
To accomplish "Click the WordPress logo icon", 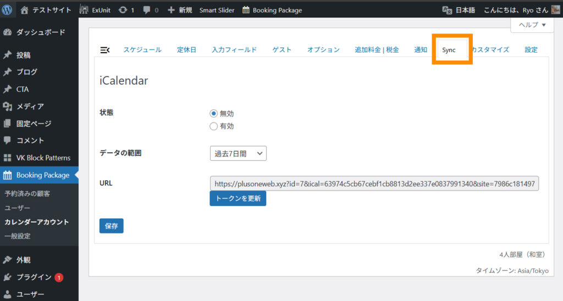I will (x=7, y=10).
